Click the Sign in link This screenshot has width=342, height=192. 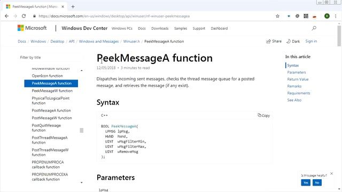311,42
